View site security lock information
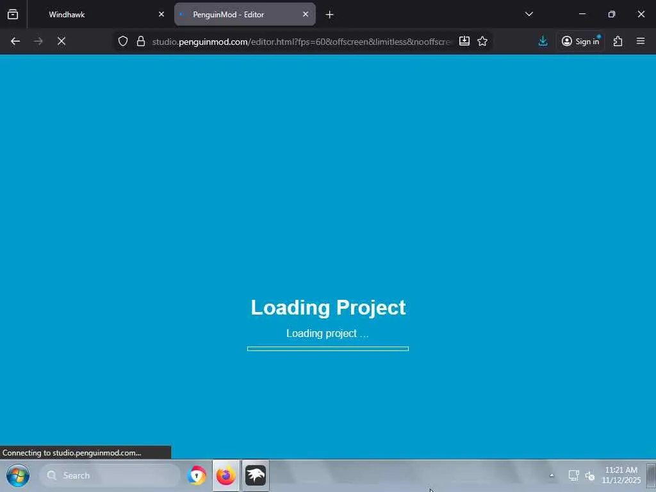Image resolution: width=656 pixels, height=492 pixels. [141, 41]
